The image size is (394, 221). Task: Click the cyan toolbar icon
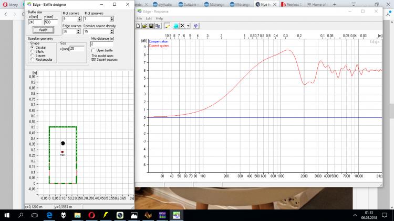pos(176,25)
